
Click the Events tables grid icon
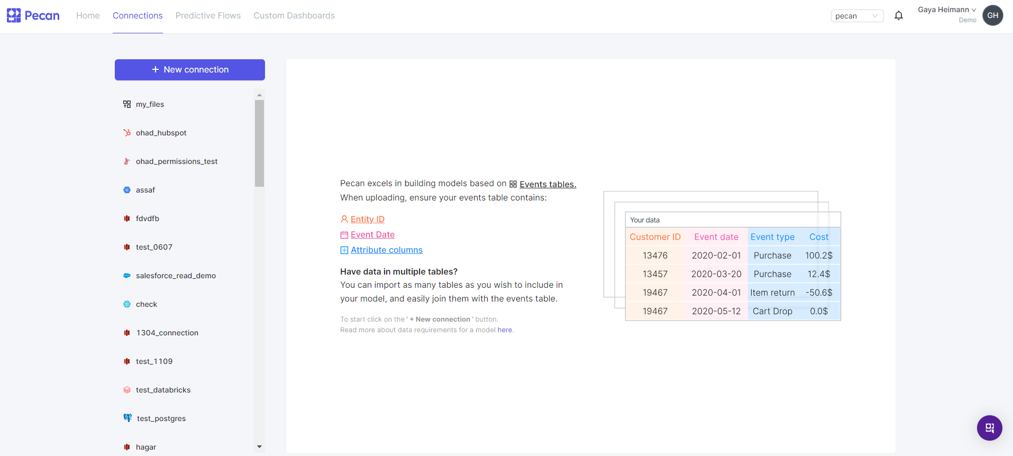click(513, 184)
